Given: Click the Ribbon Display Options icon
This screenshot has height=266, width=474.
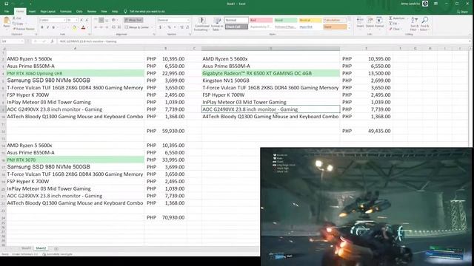Looking at the screenshot, I should click(435, 4).
